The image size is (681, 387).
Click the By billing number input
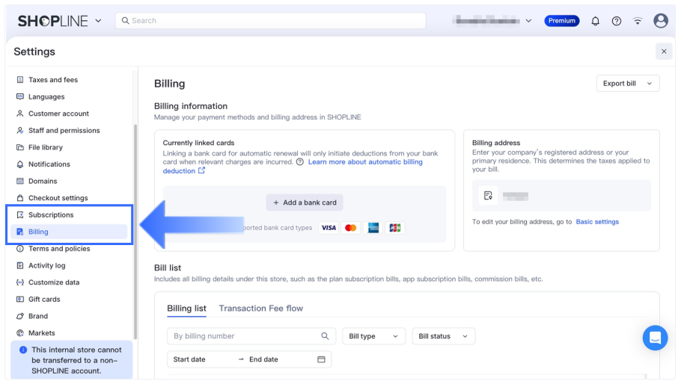251,336
